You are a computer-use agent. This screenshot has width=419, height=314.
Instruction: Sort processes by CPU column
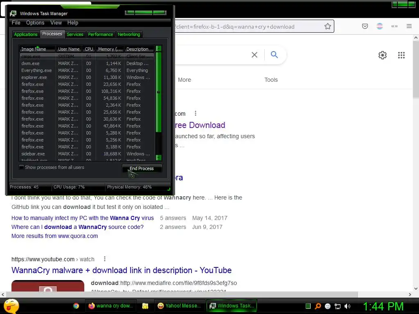coord(89,49)
